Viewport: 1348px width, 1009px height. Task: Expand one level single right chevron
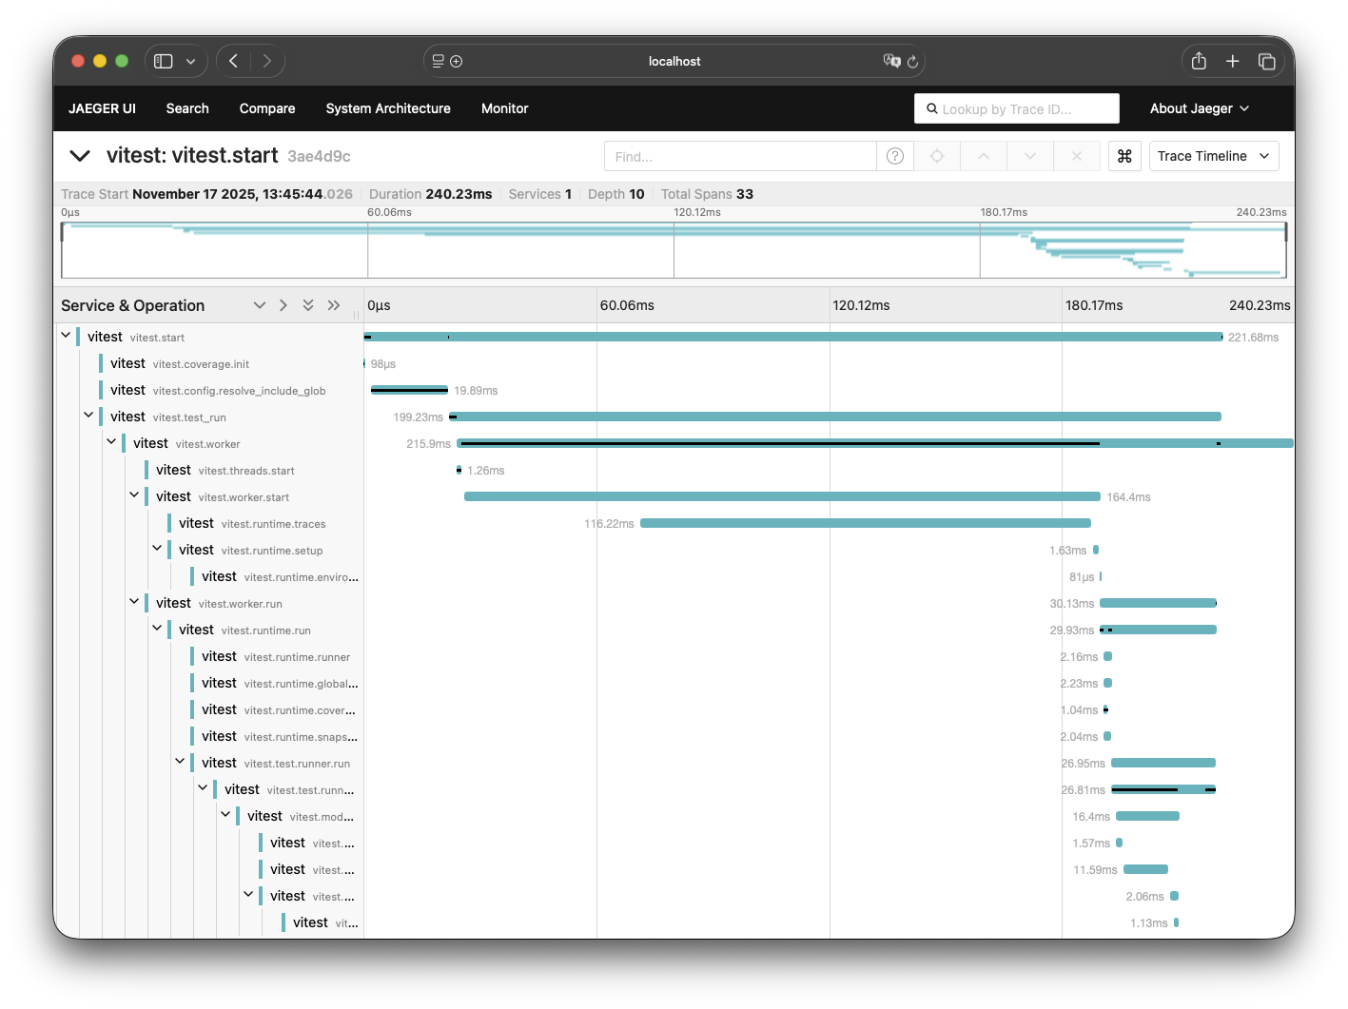point(283,305)
